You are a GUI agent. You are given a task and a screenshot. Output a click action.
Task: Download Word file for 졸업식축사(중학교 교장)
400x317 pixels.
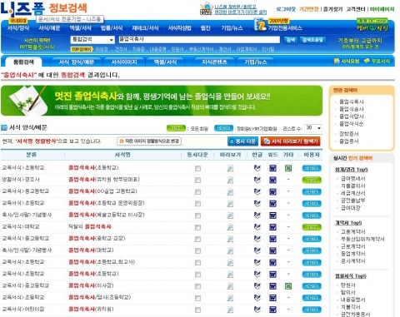coord(272,239)
